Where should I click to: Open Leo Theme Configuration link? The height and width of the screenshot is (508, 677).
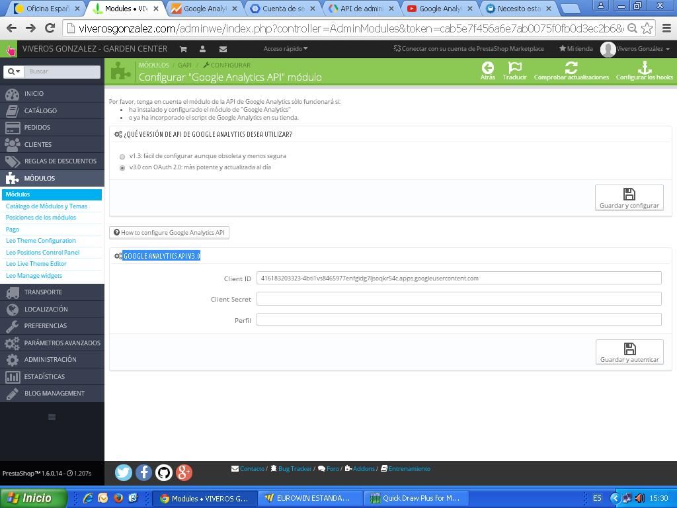pos(41,241)
